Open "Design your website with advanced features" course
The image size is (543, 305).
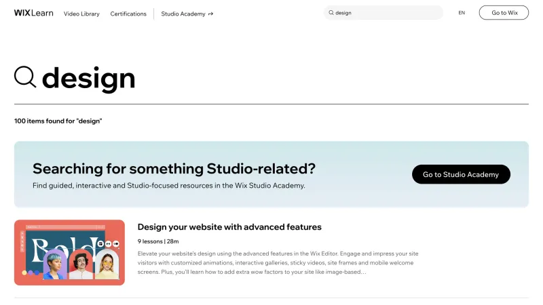pyautogui.click(x=229, y=227)
